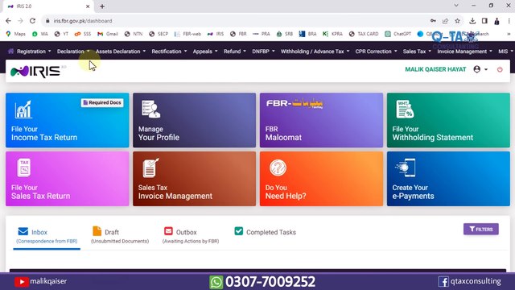Click the home icon in navigation bar

[10, 52]
